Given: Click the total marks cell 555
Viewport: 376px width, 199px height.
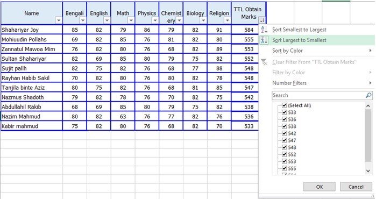Looking at the screenshot, I should (245, 39).
